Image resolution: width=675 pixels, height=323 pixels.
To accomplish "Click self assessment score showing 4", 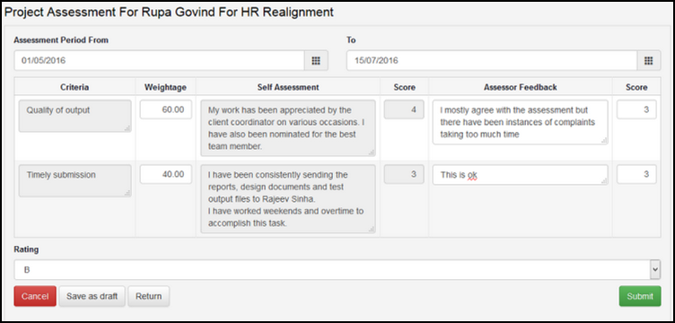I will pos(404,109).
